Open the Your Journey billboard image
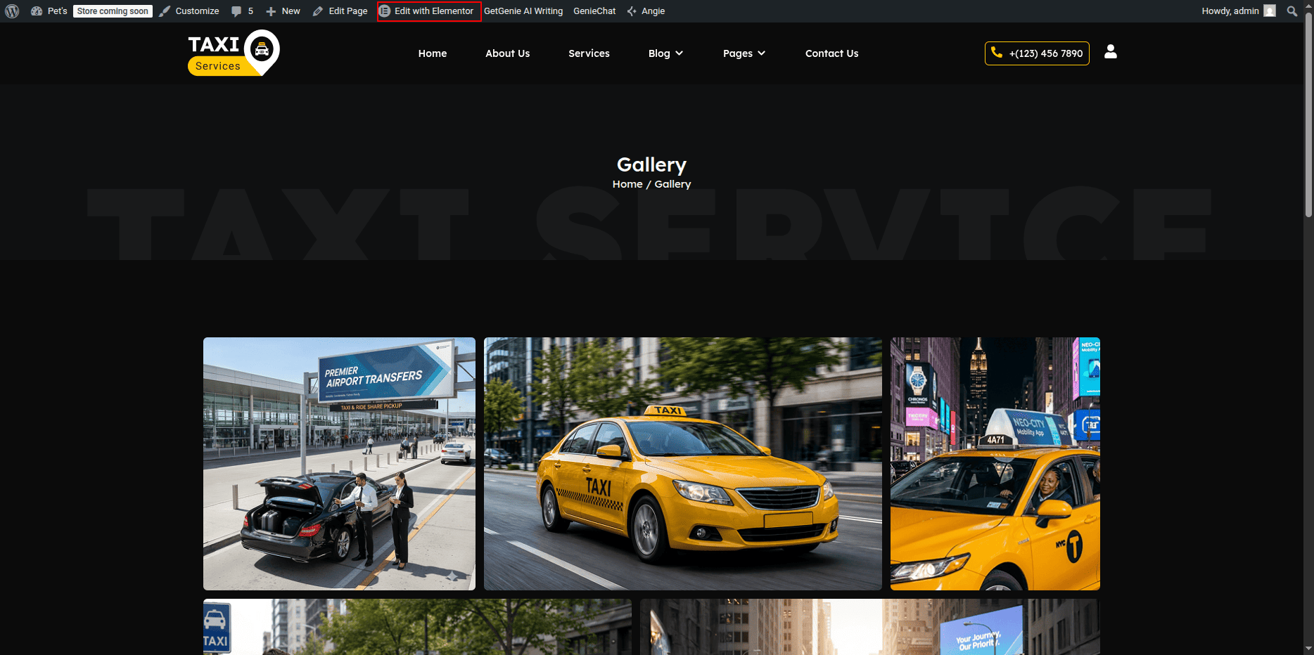The height and width of the screenshot is (655, 1314). pyautogui.click(x=870, y=627)
